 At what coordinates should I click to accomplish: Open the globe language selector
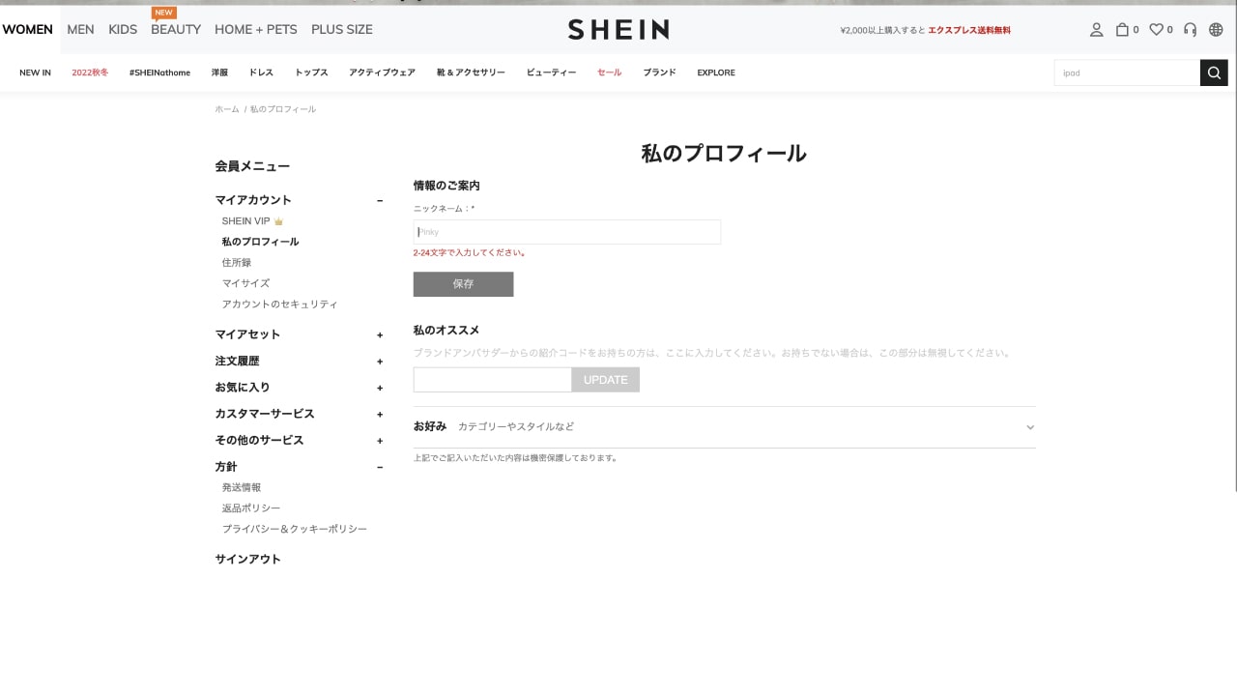(x=1216, y=30)
